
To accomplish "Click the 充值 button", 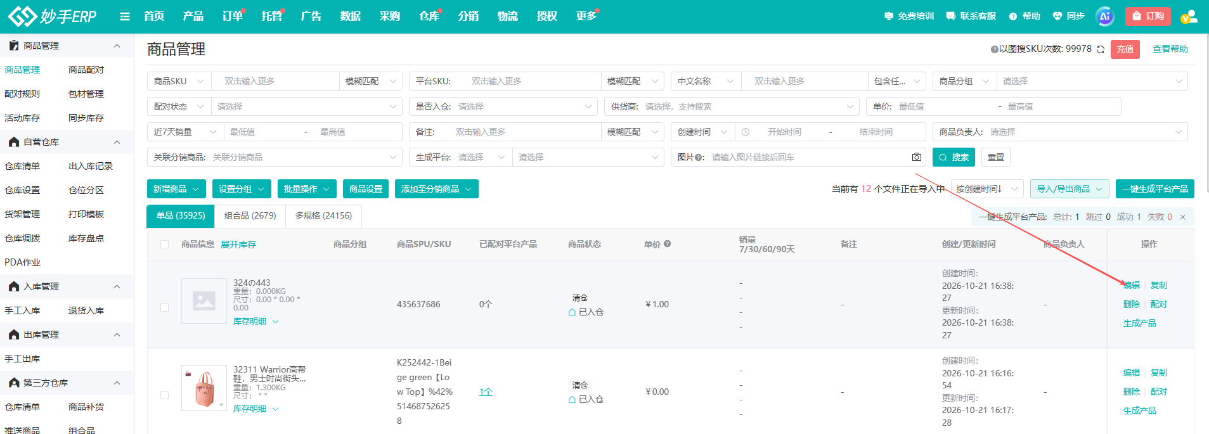I will point(1125,49).
